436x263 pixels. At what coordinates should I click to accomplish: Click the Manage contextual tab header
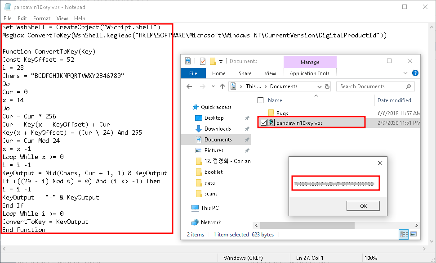point(310,62)
